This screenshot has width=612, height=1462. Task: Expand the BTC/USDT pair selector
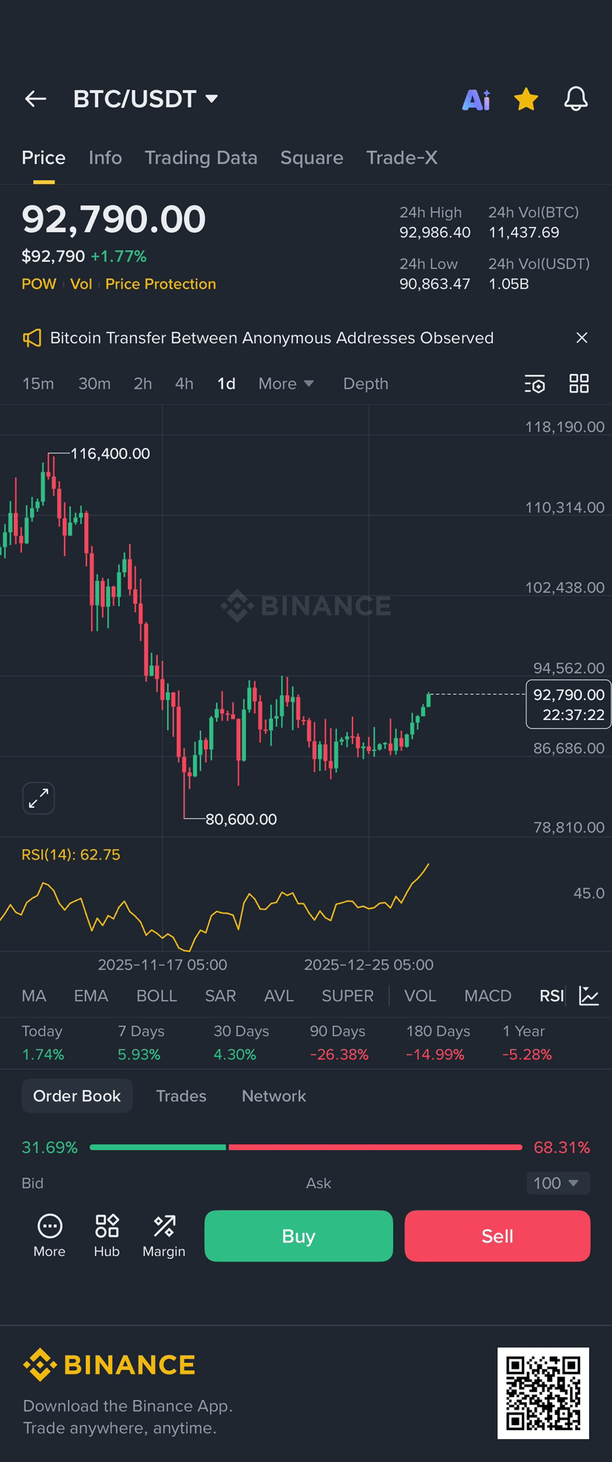(x=146, y=98)
